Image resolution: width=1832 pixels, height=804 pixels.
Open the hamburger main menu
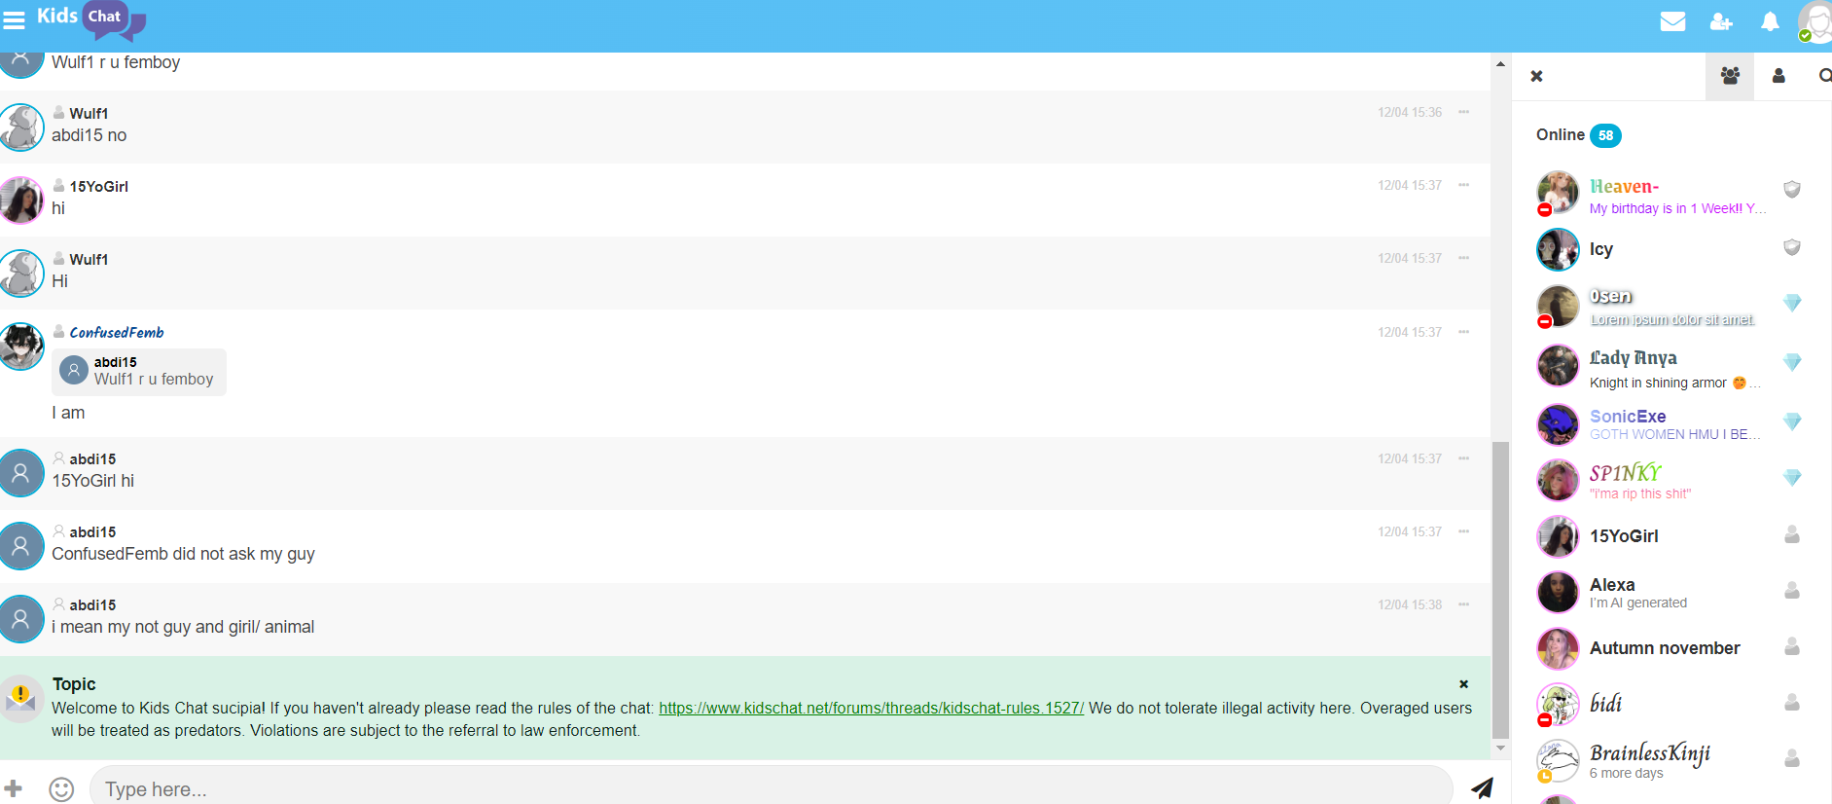15,19
